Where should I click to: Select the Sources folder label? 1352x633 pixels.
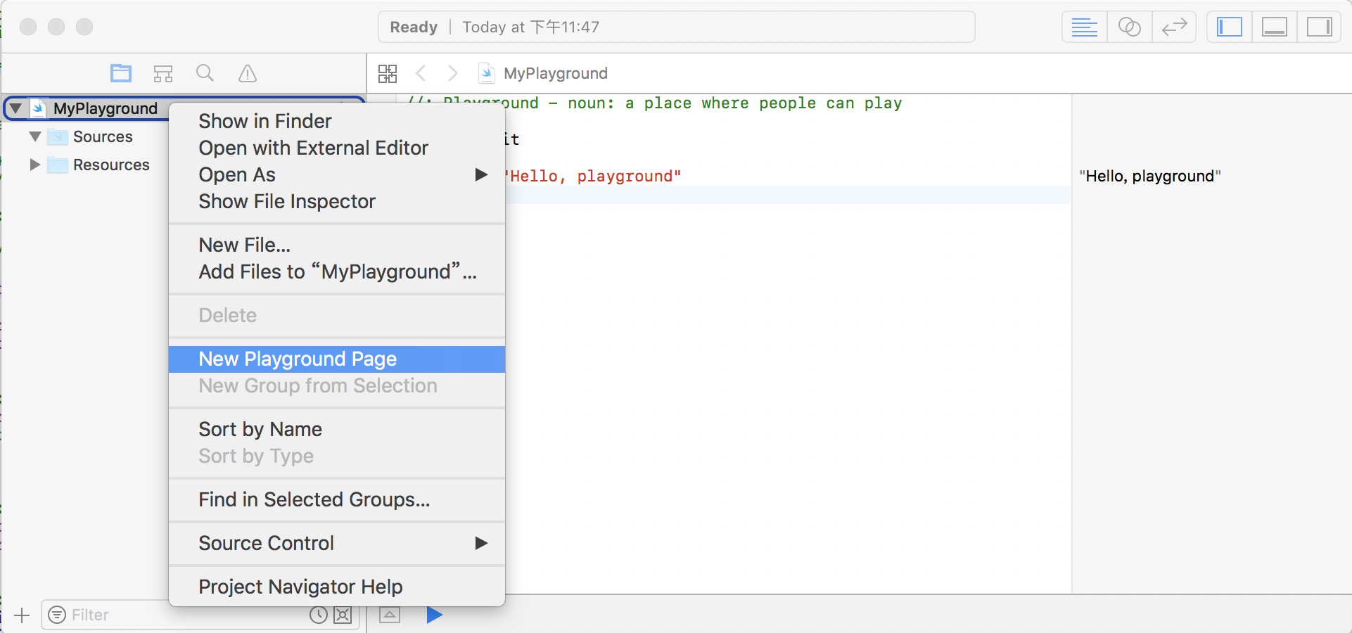(103, 136)
